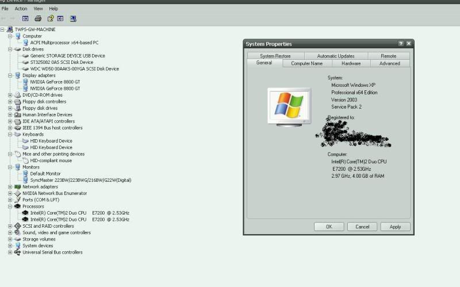
Task: Expand the IDE ATA/ATAPI controllers node
Action: (x=10, y=121)
